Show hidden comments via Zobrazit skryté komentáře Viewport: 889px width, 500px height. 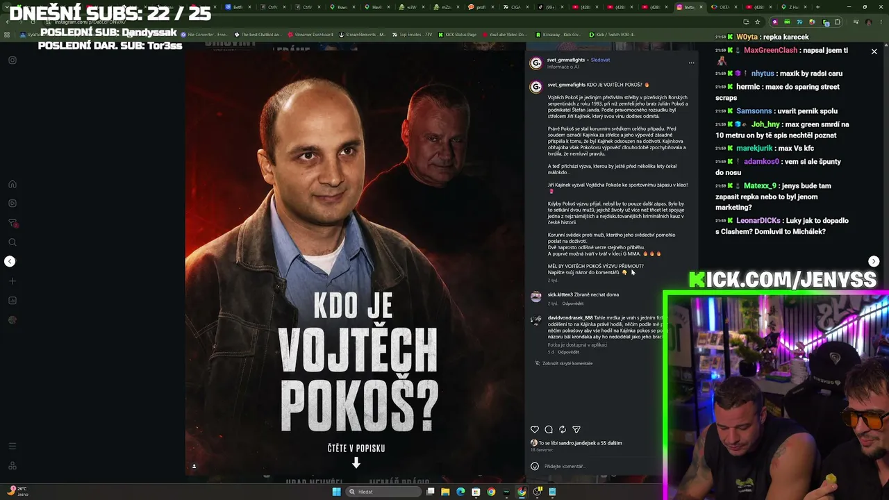pos(567,363)
